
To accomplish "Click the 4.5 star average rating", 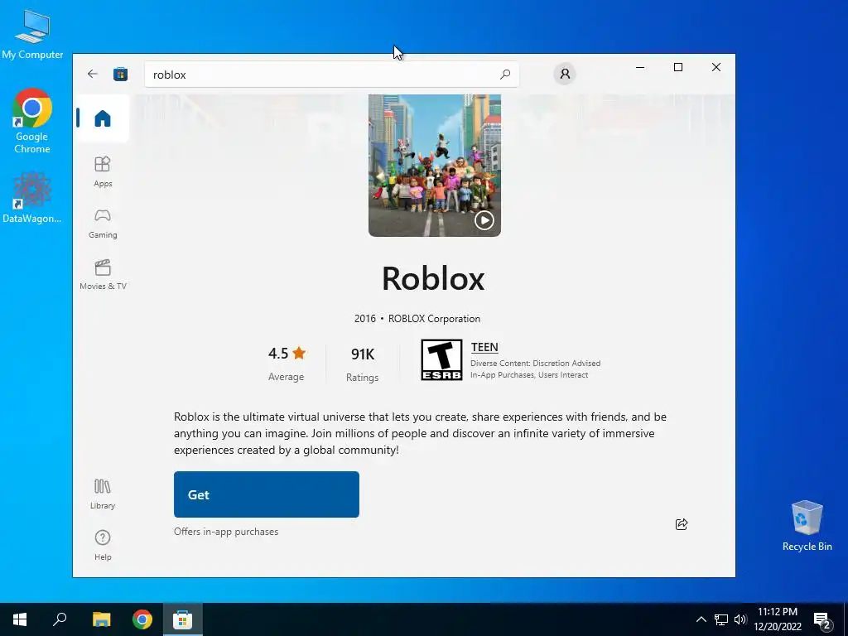I will (287, 354).
